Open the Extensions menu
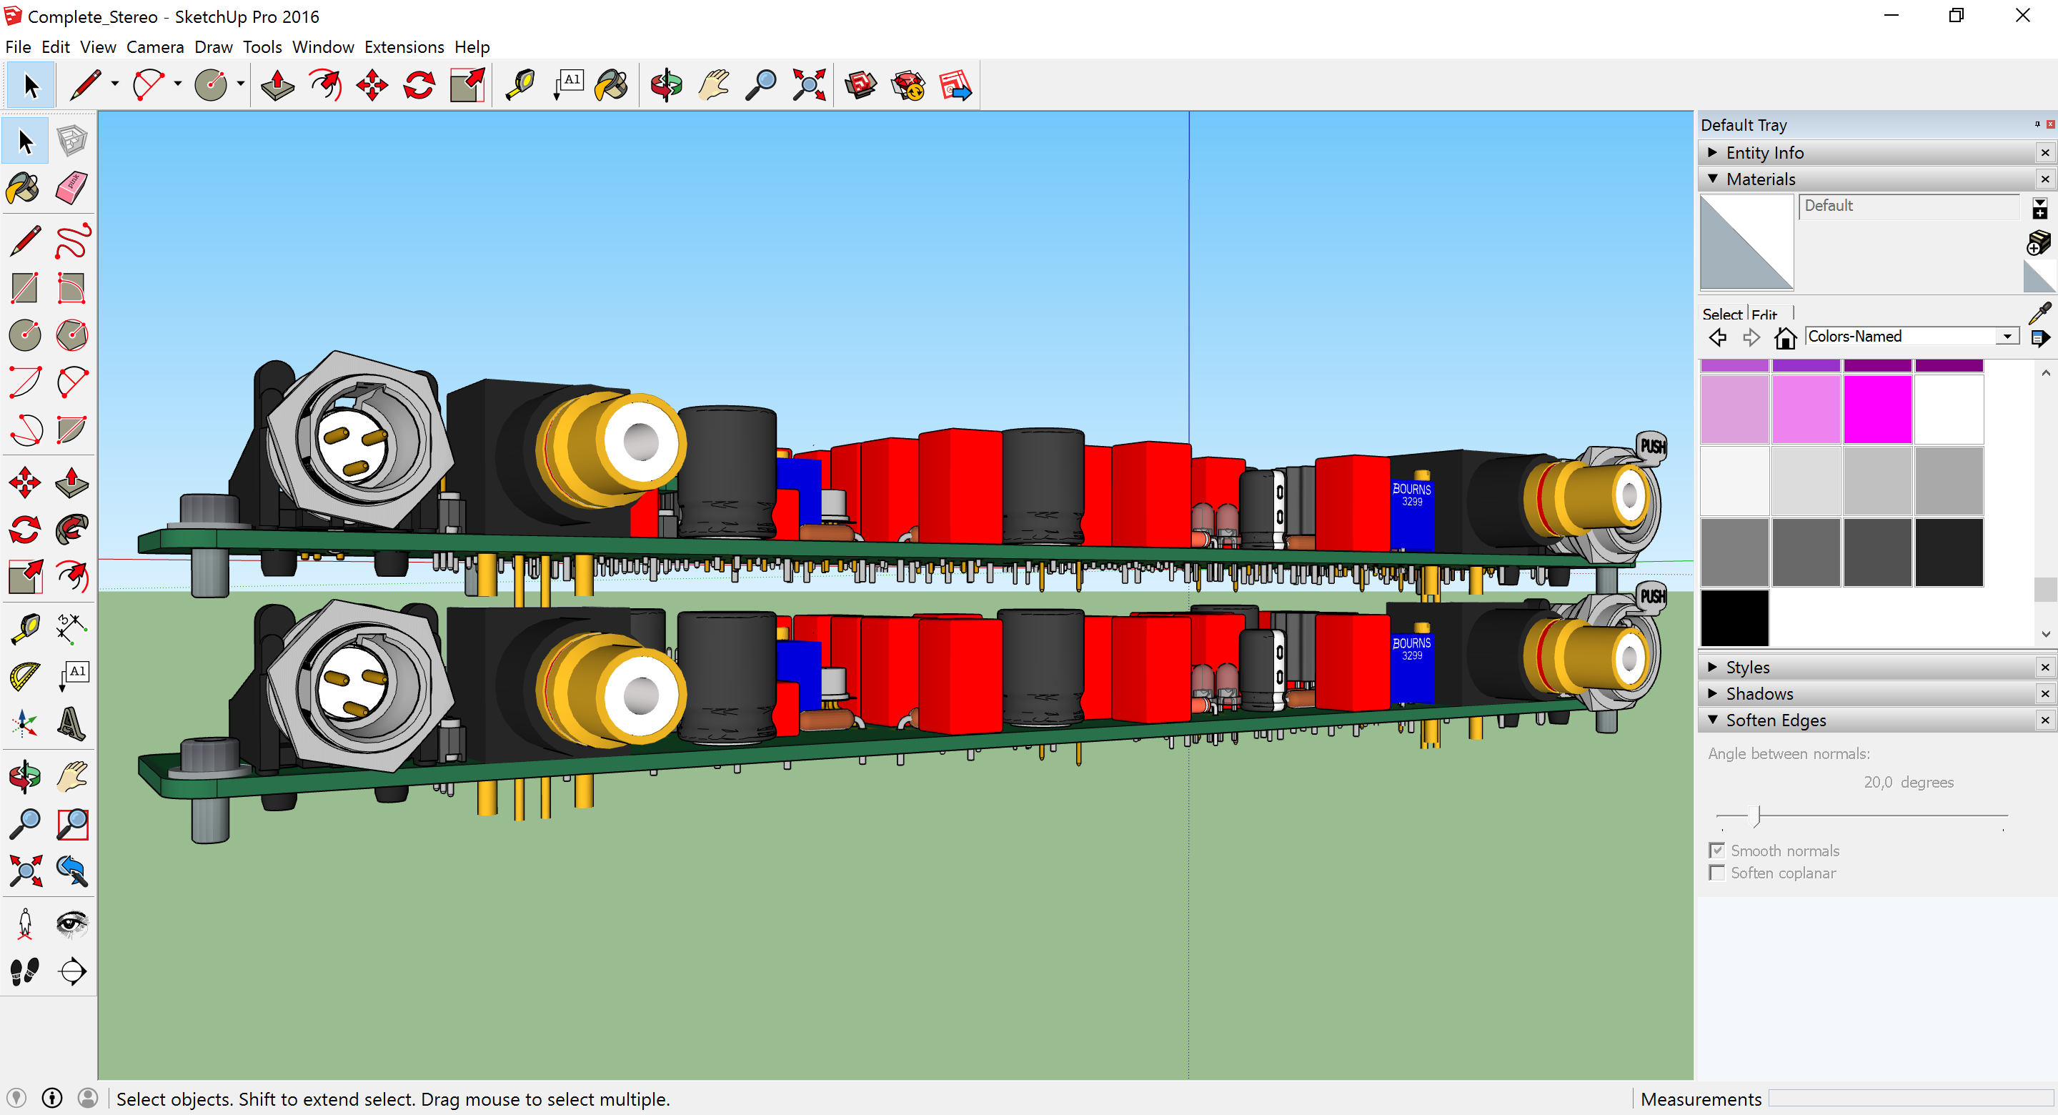 click(x=404, y=47)
